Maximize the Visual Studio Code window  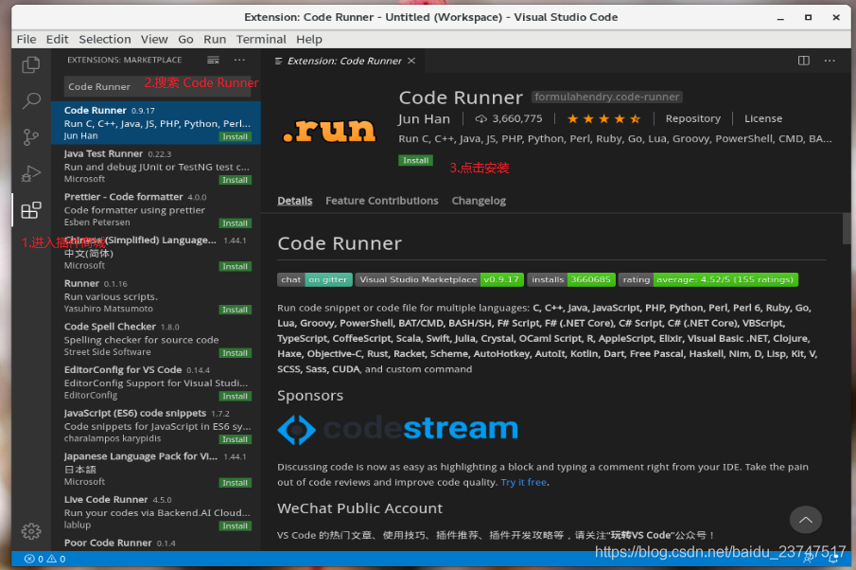(808, 17)
